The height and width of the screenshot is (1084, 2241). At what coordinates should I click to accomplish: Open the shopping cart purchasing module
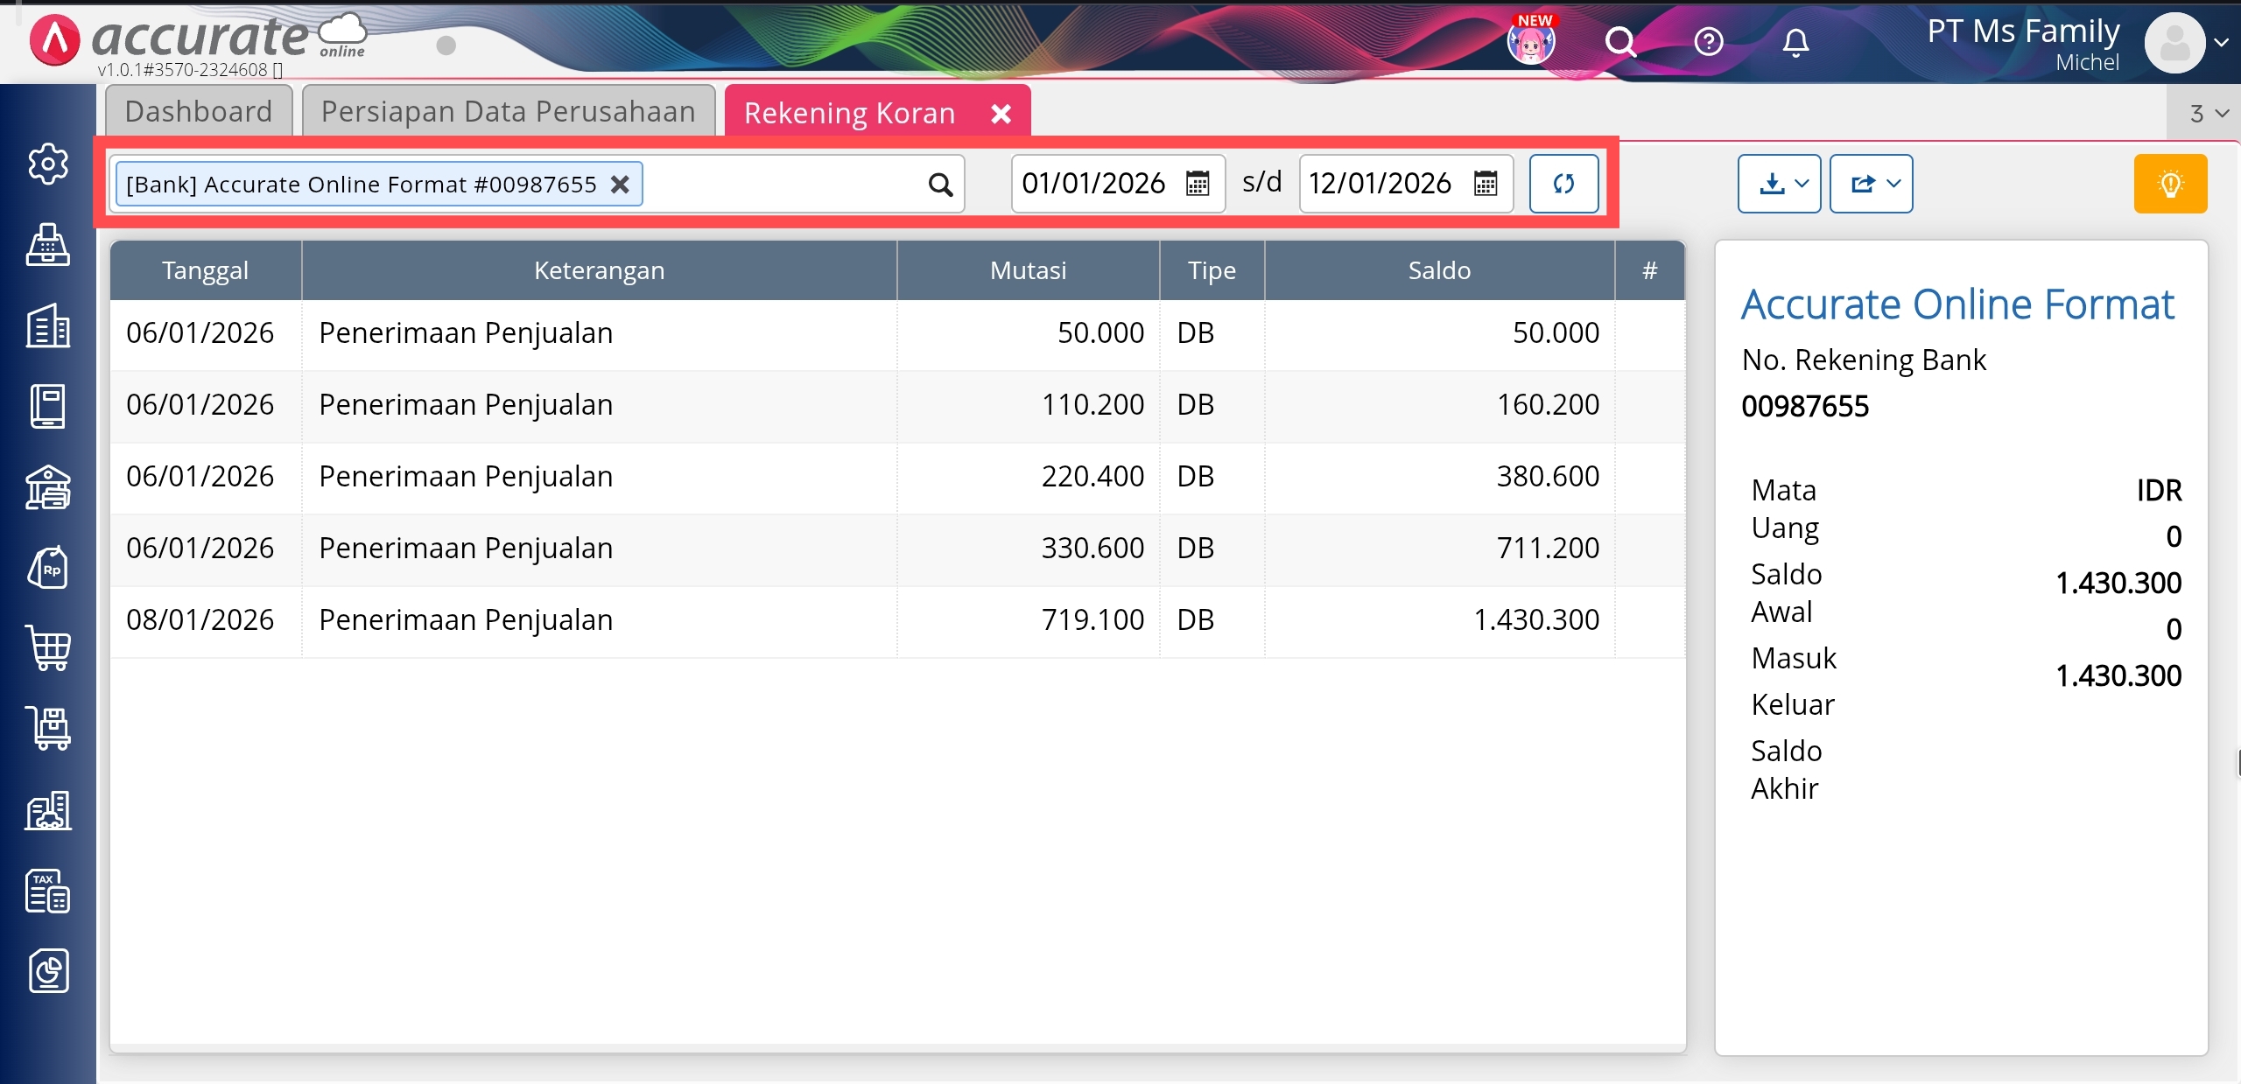coord(48,647)
